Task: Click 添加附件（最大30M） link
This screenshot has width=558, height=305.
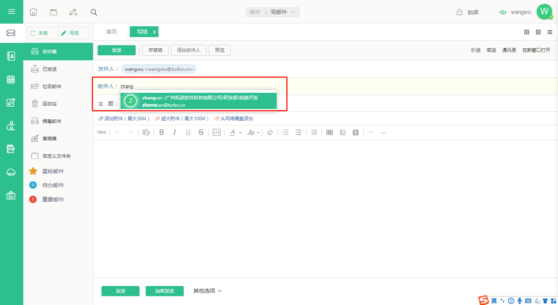Action: click(124, 119)
